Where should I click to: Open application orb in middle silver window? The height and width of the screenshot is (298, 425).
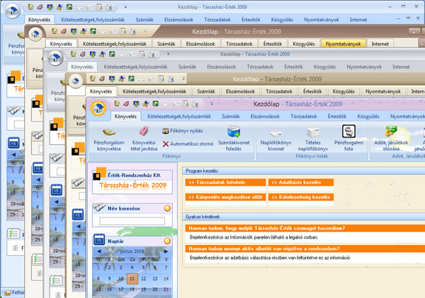coord(55,57)
